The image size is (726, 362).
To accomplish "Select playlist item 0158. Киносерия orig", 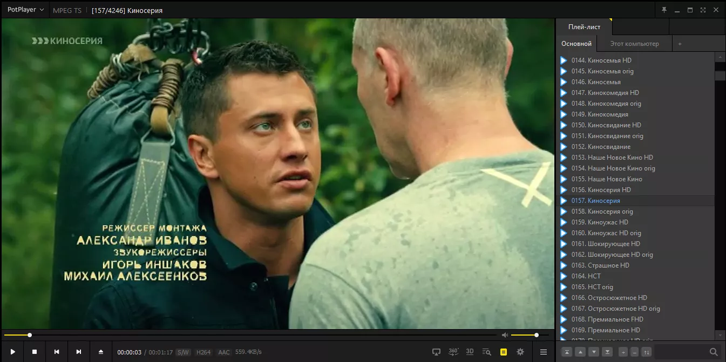I will [x=636, y=211].
